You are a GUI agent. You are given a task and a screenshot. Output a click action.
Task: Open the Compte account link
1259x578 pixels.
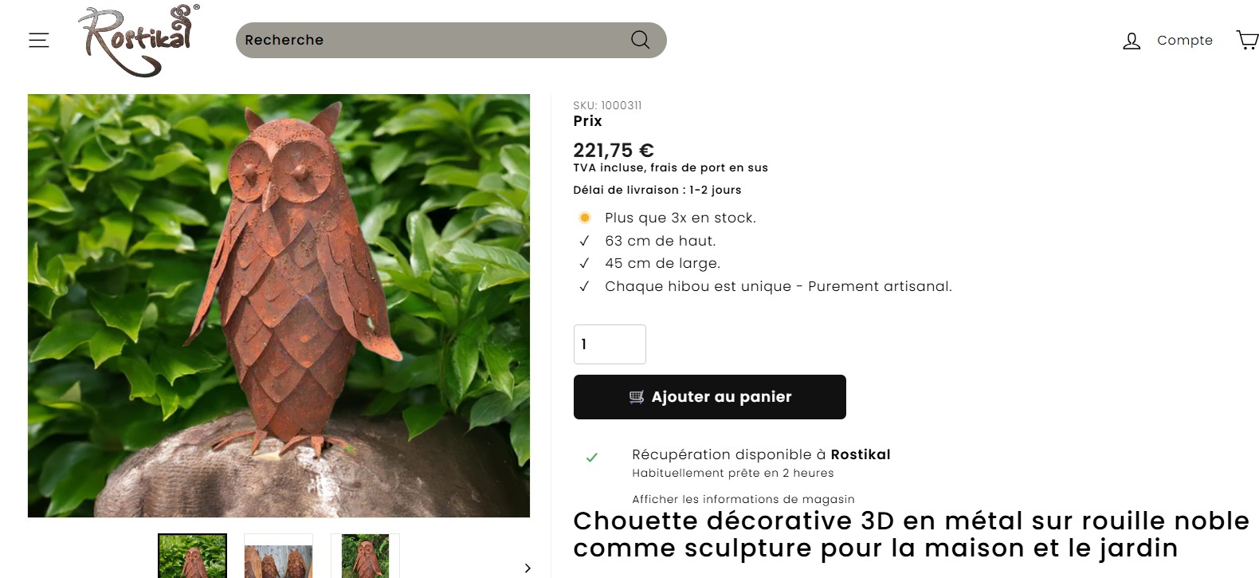click(1185, 40)
